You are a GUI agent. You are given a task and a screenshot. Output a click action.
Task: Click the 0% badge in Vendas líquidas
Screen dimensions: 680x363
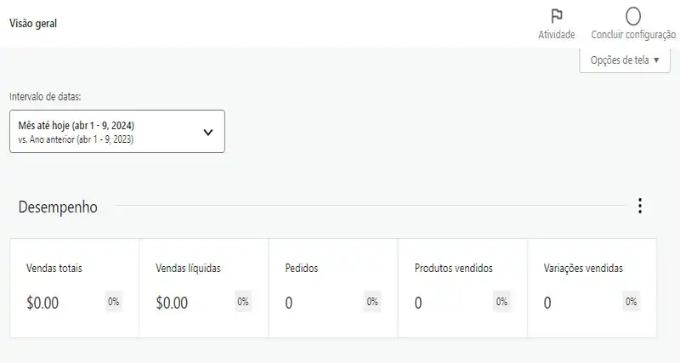(x=243, y=301)
